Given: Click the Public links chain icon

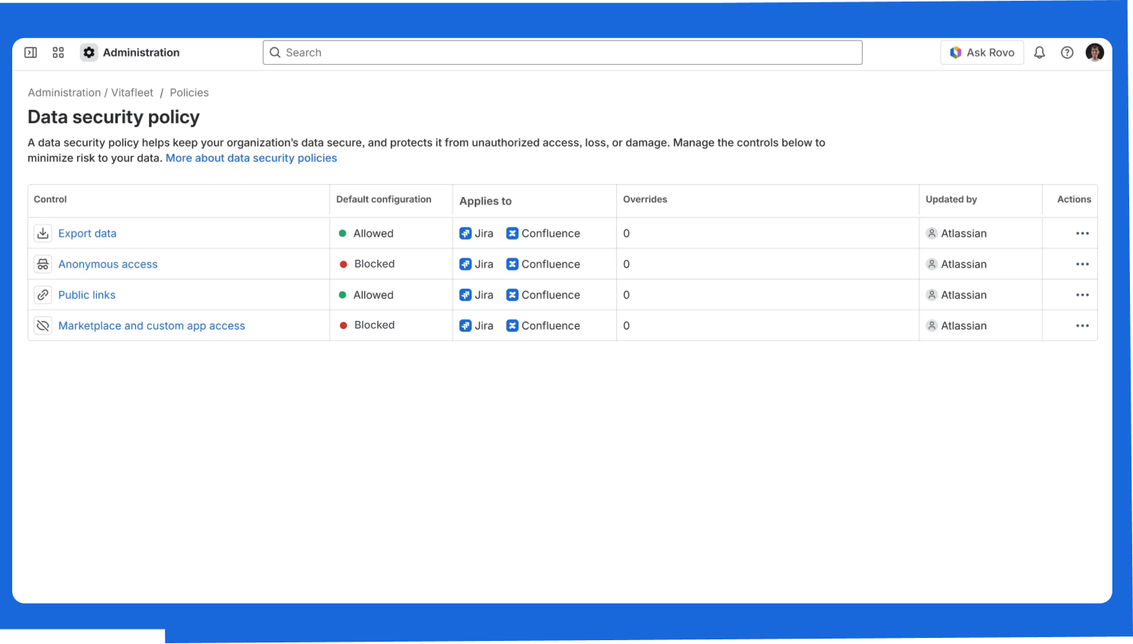Looking at the screenshot, I should pyautogui.click(x=43, y=295).
